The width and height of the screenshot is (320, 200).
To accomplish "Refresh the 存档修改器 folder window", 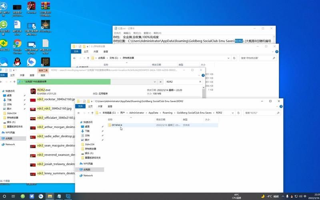I will [234, 58].
